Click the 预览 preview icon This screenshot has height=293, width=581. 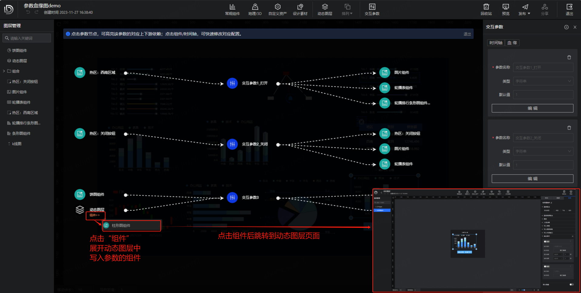click(506, 9)
